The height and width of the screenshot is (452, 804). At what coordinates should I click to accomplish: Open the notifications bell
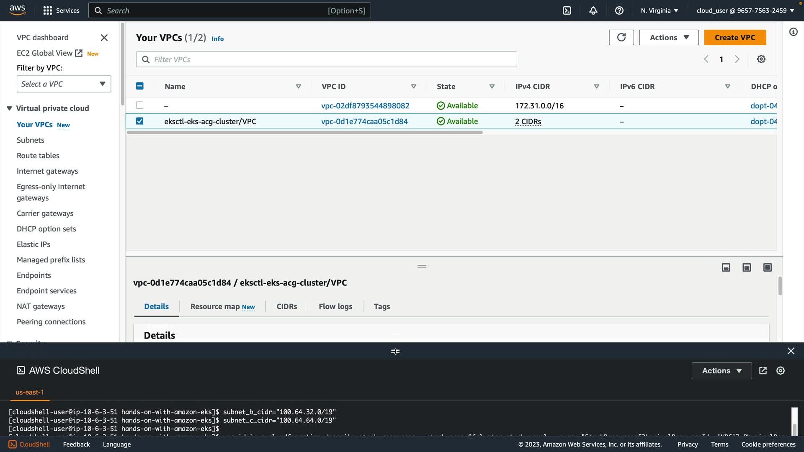tap(593, 10)
